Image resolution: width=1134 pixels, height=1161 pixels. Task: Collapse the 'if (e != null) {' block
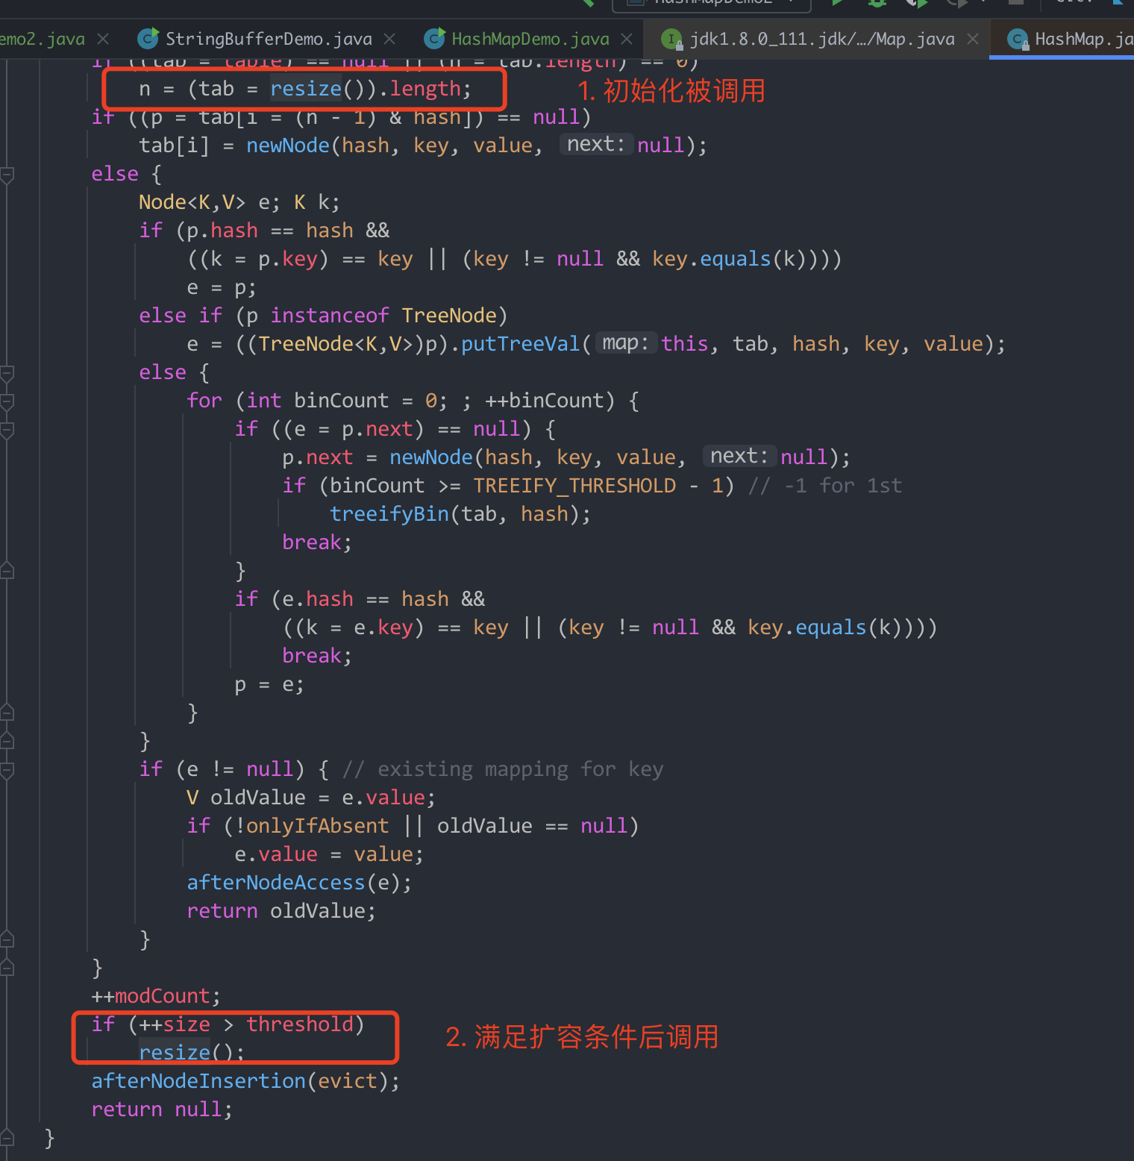tap(7, 771)
